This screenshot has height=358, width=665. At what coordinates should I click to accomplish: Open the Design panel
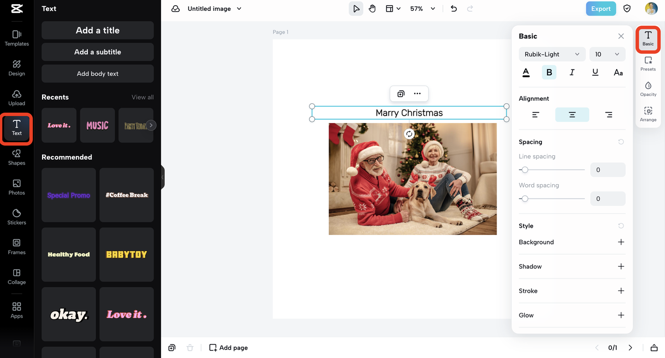(17, 68)
